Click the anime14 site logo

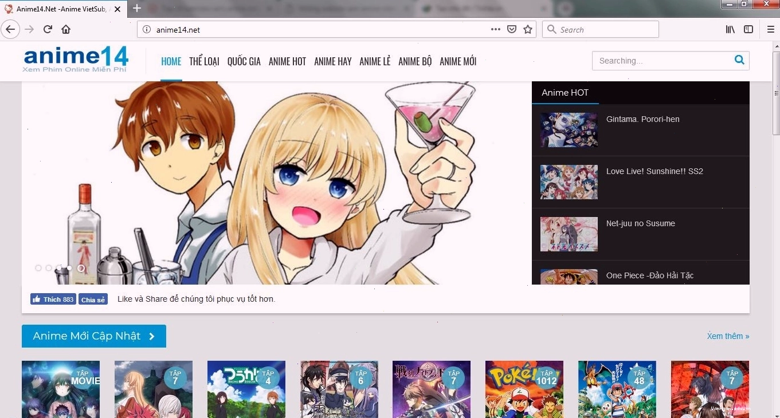point(76,60)
